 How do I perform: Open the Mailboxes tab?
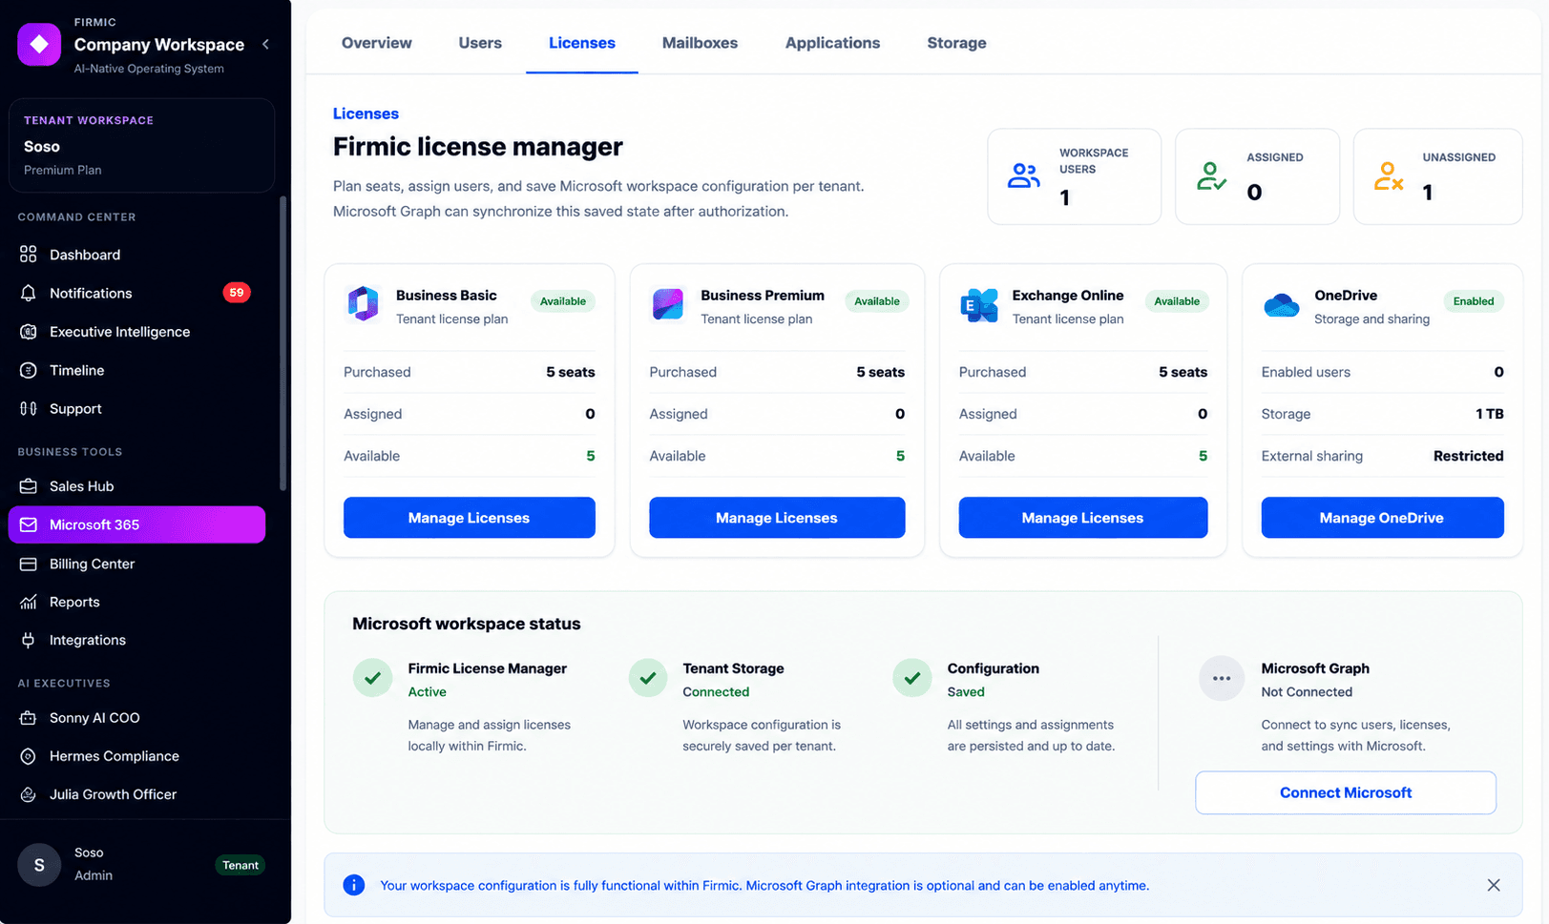click(x=700, y=43)
